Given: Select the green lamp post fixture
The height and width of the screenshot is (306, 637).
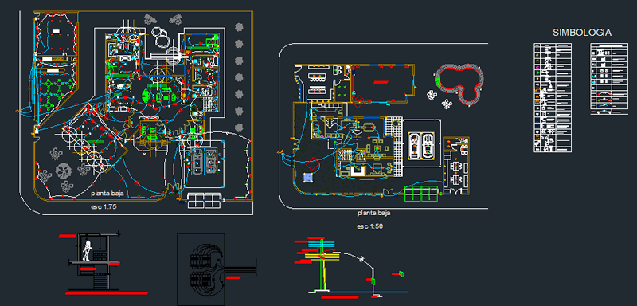Looking at the screenshot, I should (373, 282).
